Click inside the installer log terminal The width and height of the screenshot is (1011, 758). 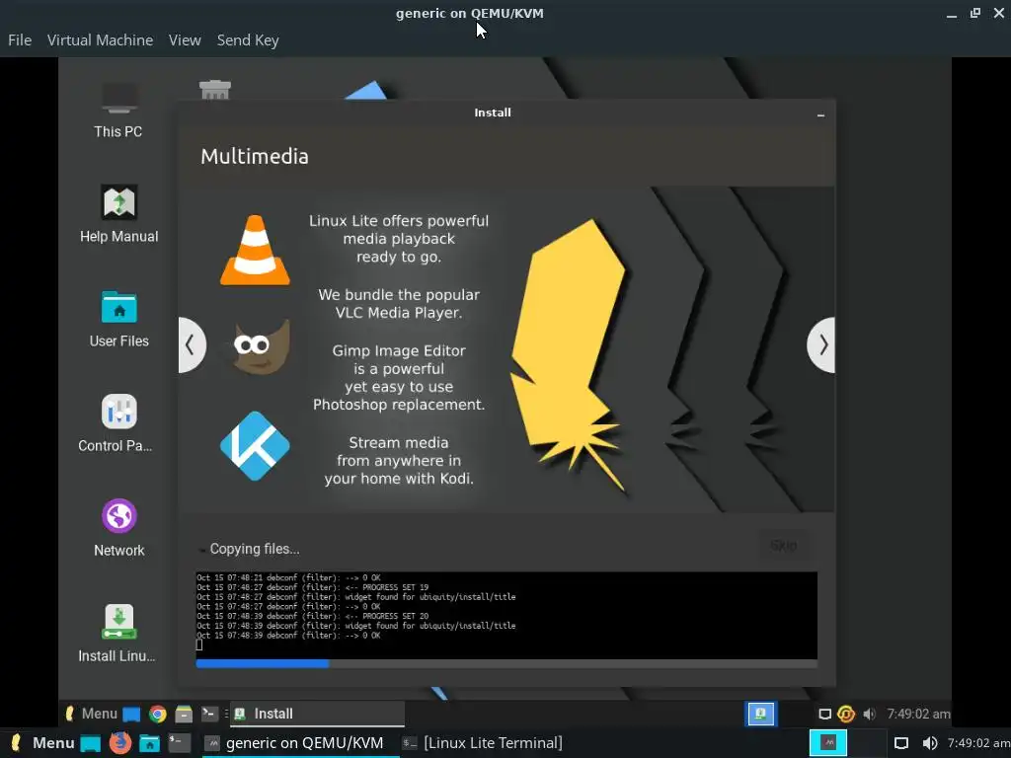tap(506, 615)
